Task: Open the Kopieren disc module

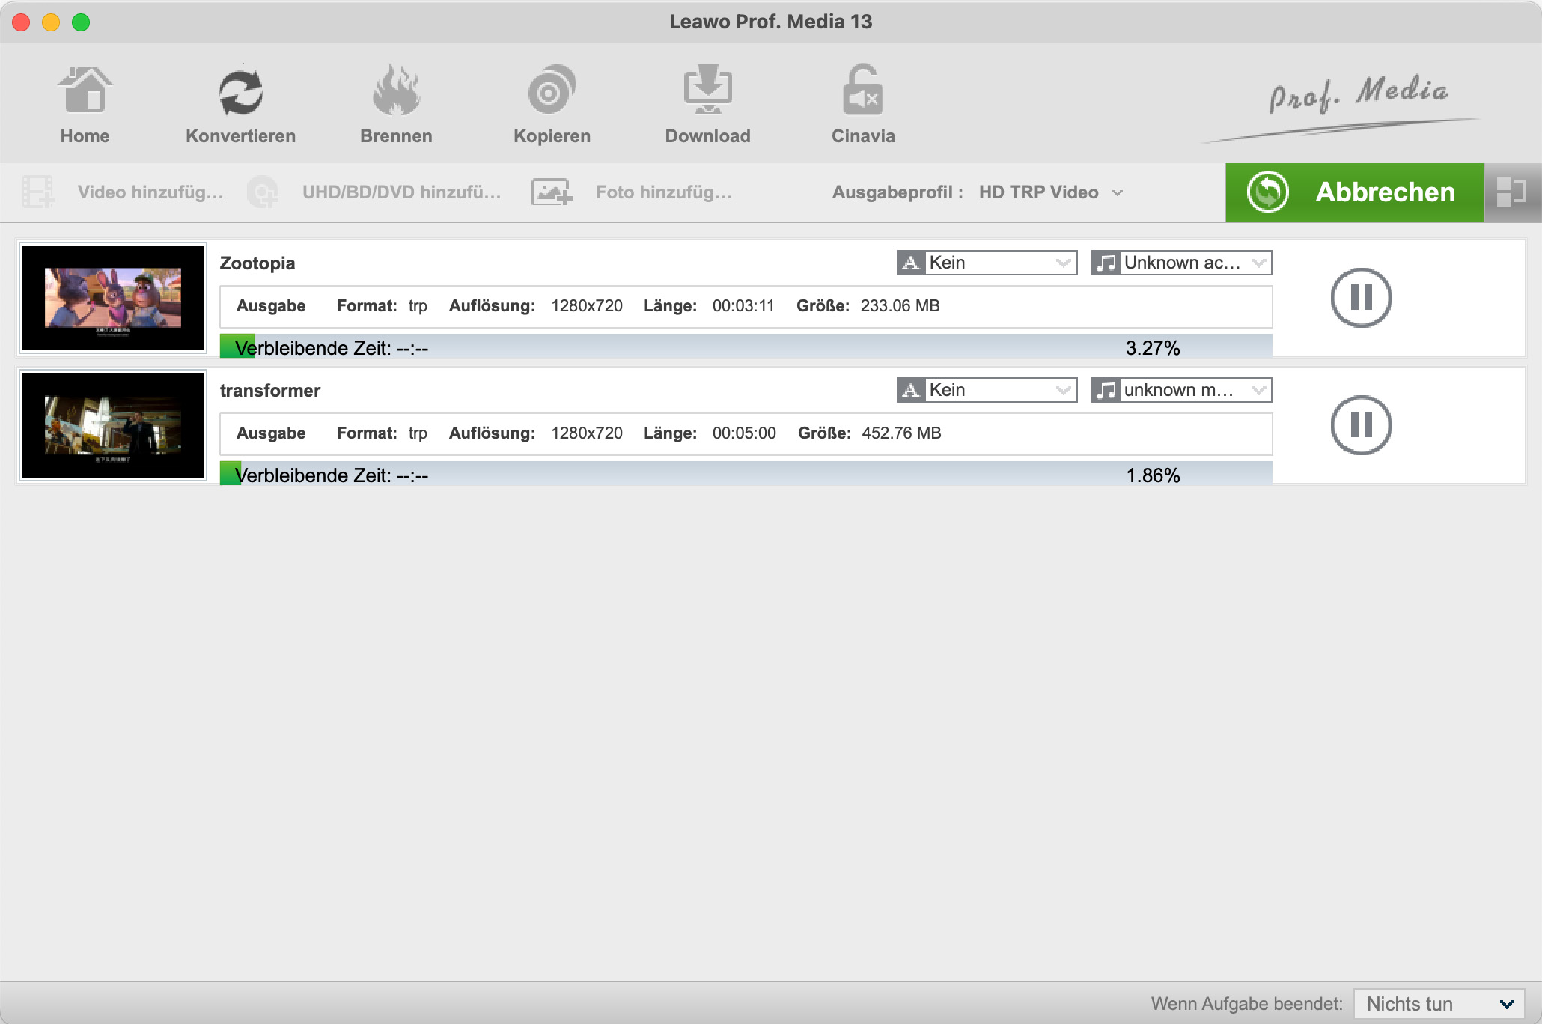Action: click(552, 90)
